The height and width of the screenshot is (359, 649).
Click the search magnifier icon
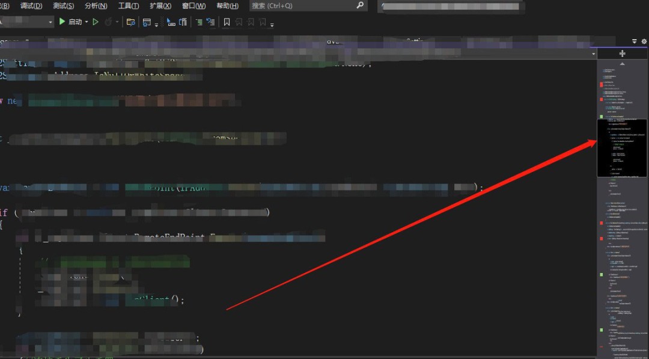click(360, 5)
